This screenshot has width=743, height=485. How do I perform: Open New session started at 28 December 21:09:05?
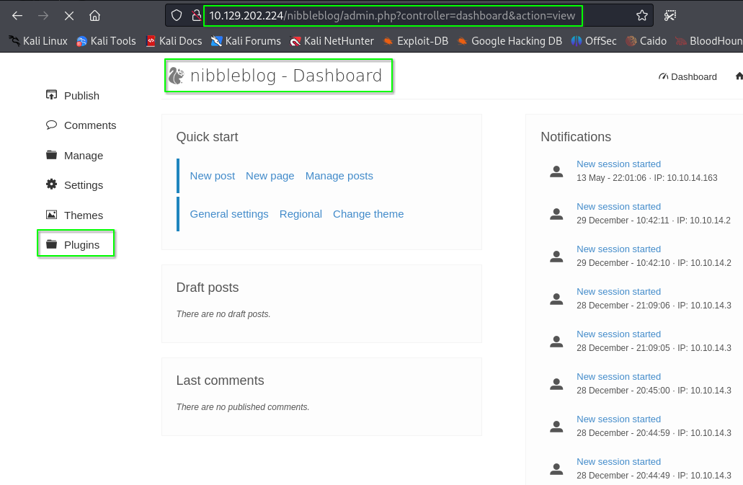[x=618, y=334]
